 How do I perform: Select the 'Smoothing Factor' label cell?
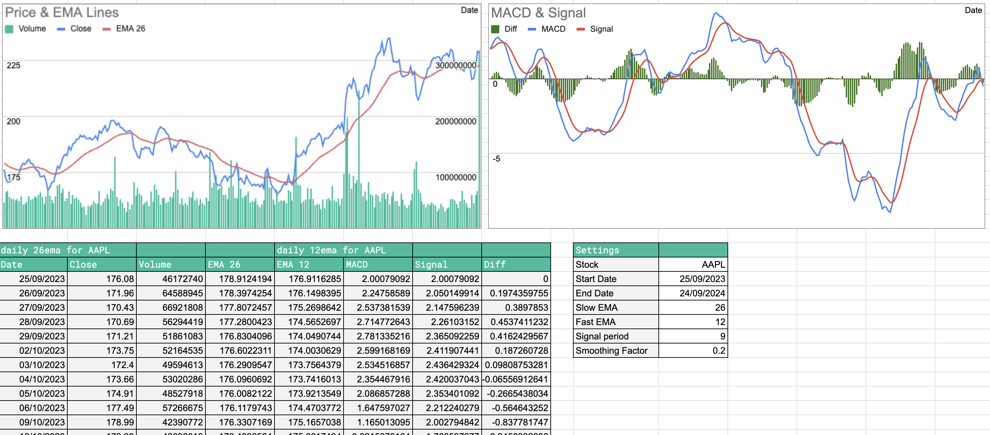[616, 351]
